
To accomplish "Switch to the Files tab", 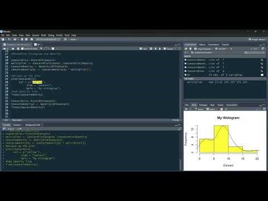I will click(186, 105).
